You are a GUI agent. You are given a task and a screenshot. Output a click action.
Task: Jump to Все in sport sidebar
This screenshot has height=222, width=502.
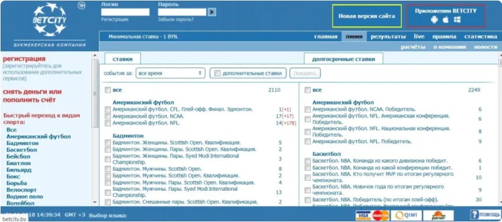pos(11,130)
